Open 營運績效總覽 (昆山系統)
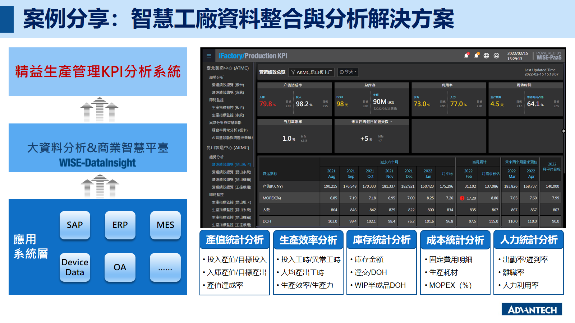 [231, 172]
